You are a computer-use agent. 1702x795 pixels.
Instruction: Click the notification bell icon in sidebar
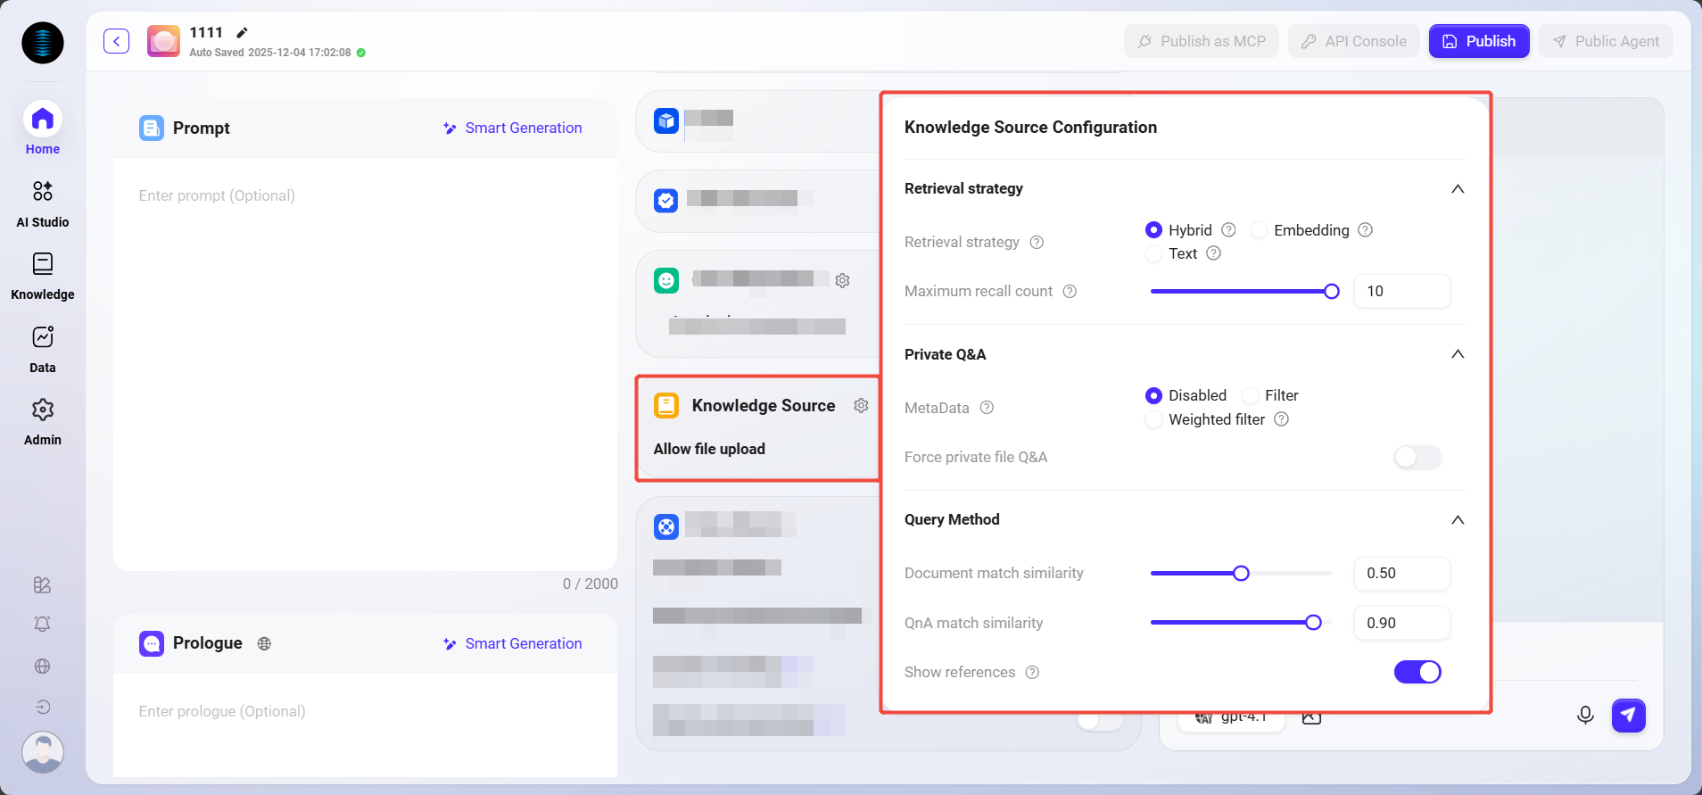pyautogui.click(x=42, y=624)
